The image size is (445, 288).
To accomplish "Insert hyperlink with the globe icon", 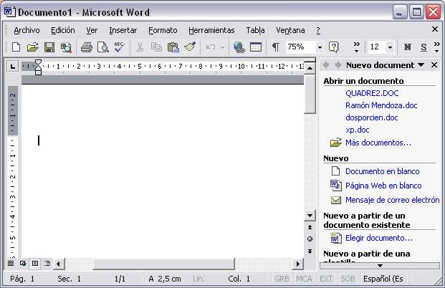I will pos(239,47).
